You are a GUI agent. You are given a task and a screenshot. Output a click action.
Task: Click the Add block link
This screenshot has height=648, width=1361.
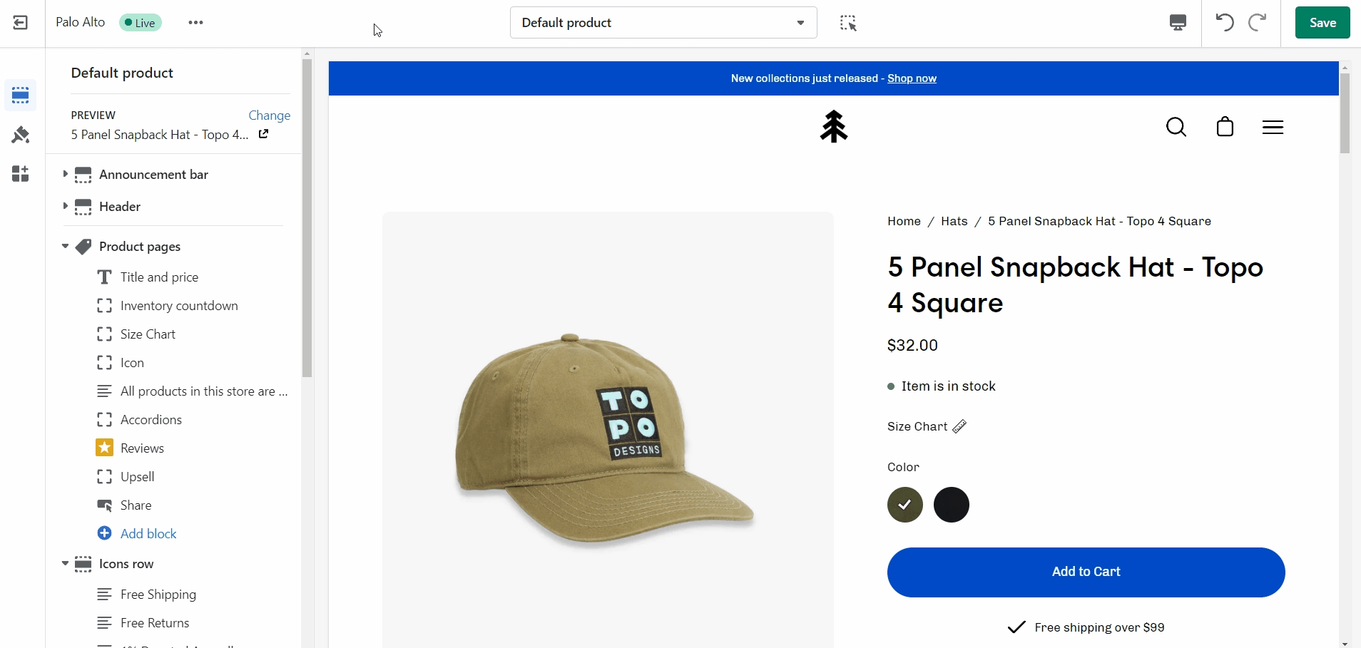[148, 534]
